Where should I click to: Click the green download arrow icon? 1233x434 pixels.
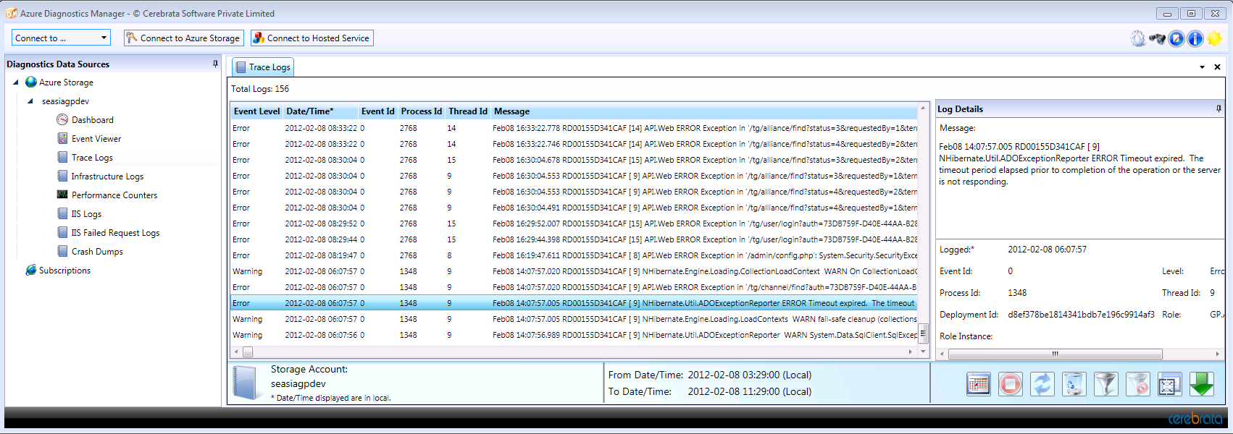1201,384
